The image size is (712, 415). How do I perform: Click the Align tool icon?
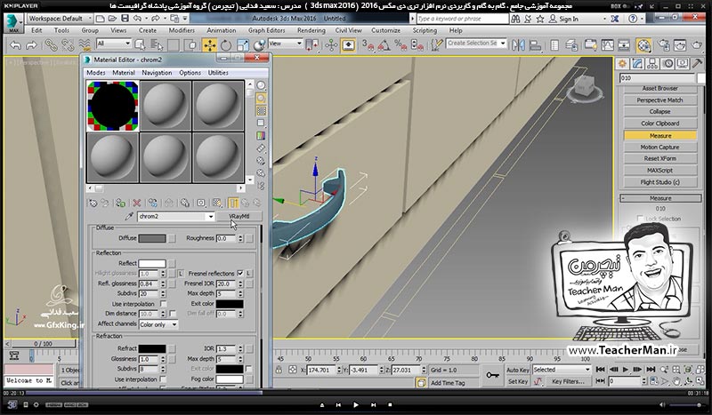point(536,45)
